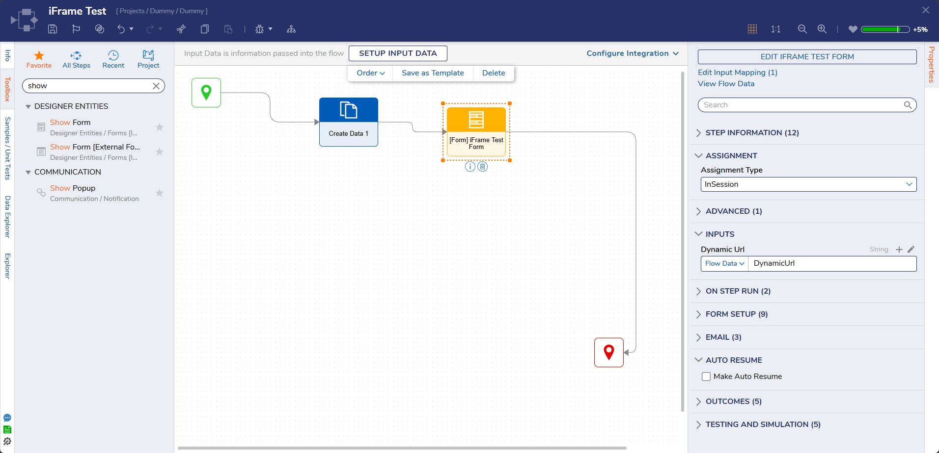Star the Show Form step as favorite
Image resolution: width=939 pixels, height=453 pixels.
pos(159,127)
